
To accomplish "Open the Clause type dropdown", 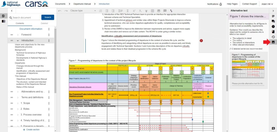I will click(81, 11).
